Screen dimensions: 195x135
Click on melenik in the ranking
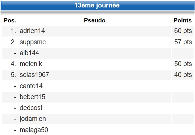31,64
